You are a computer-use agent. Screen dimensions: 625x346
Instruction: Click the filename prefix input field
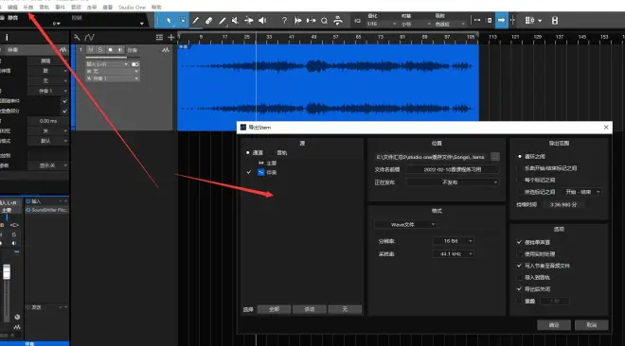[453, 169]
